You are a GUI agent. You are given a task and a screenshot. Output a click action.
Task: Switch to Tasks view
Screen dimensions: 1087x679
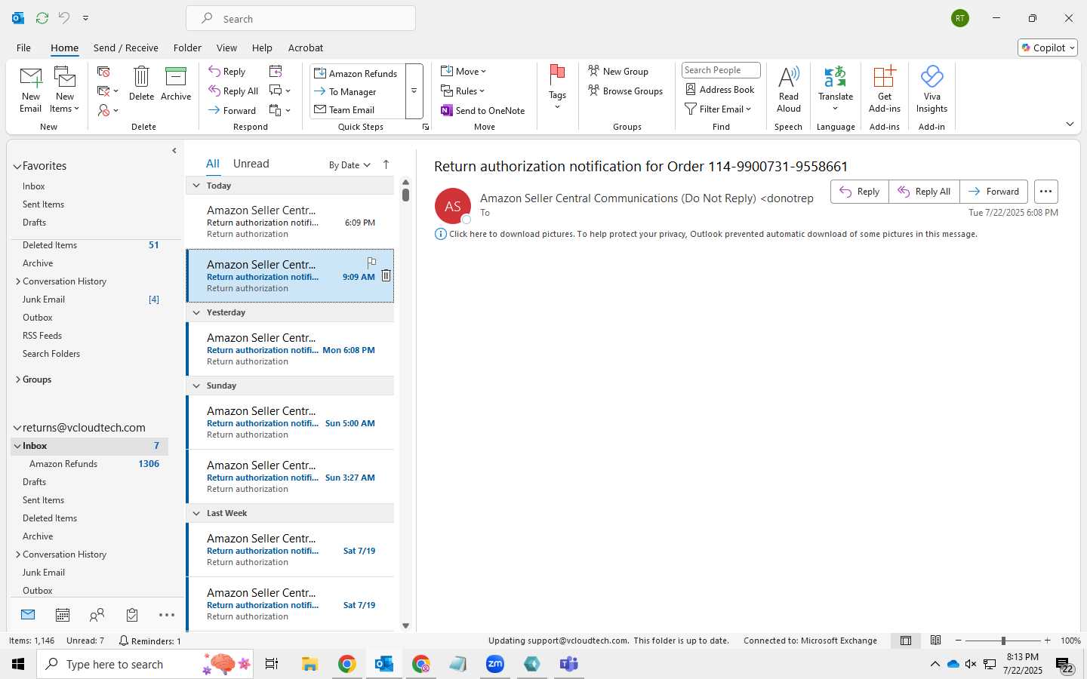(131, 615)
